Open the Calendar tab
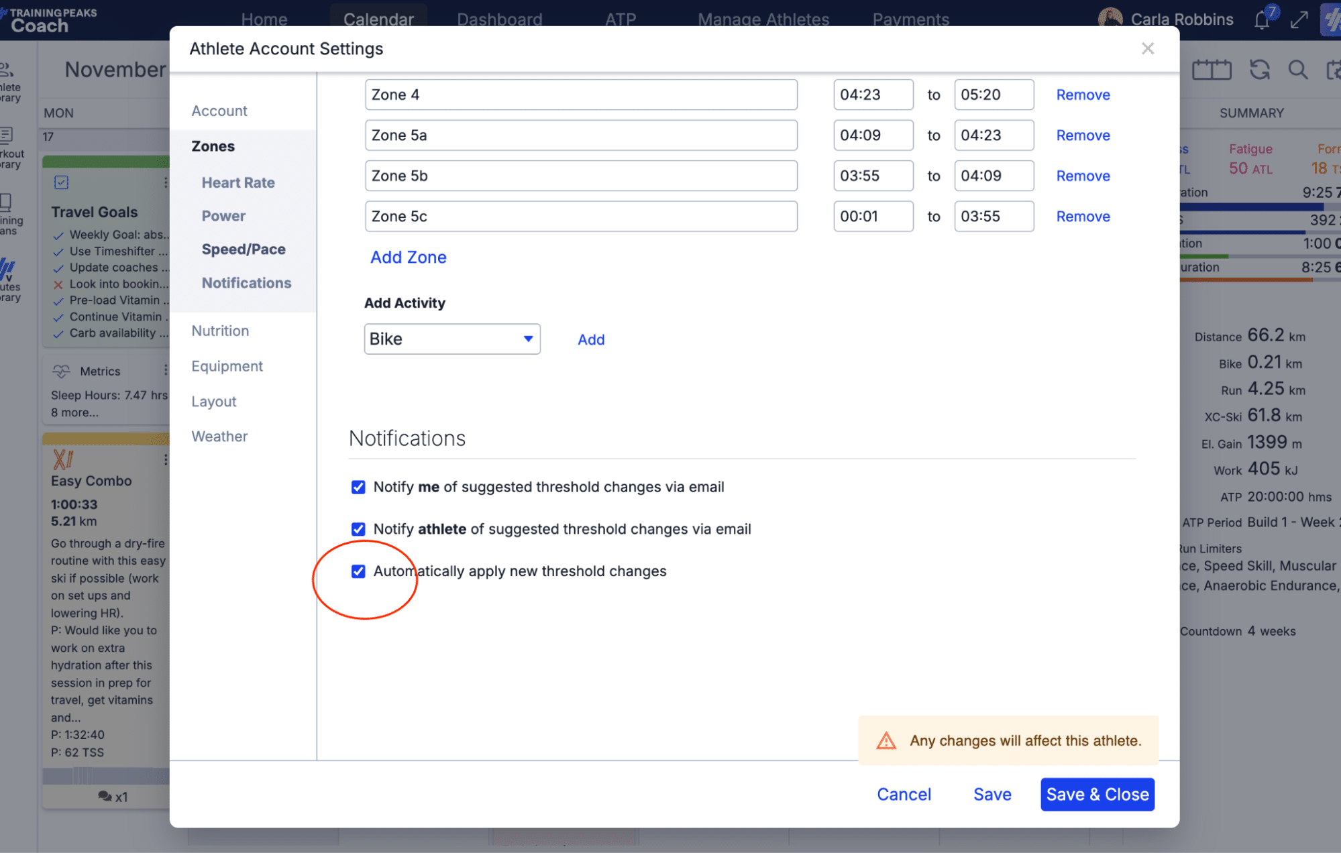The width and height of the screenshot is (1341, 853). pos(378,19)
